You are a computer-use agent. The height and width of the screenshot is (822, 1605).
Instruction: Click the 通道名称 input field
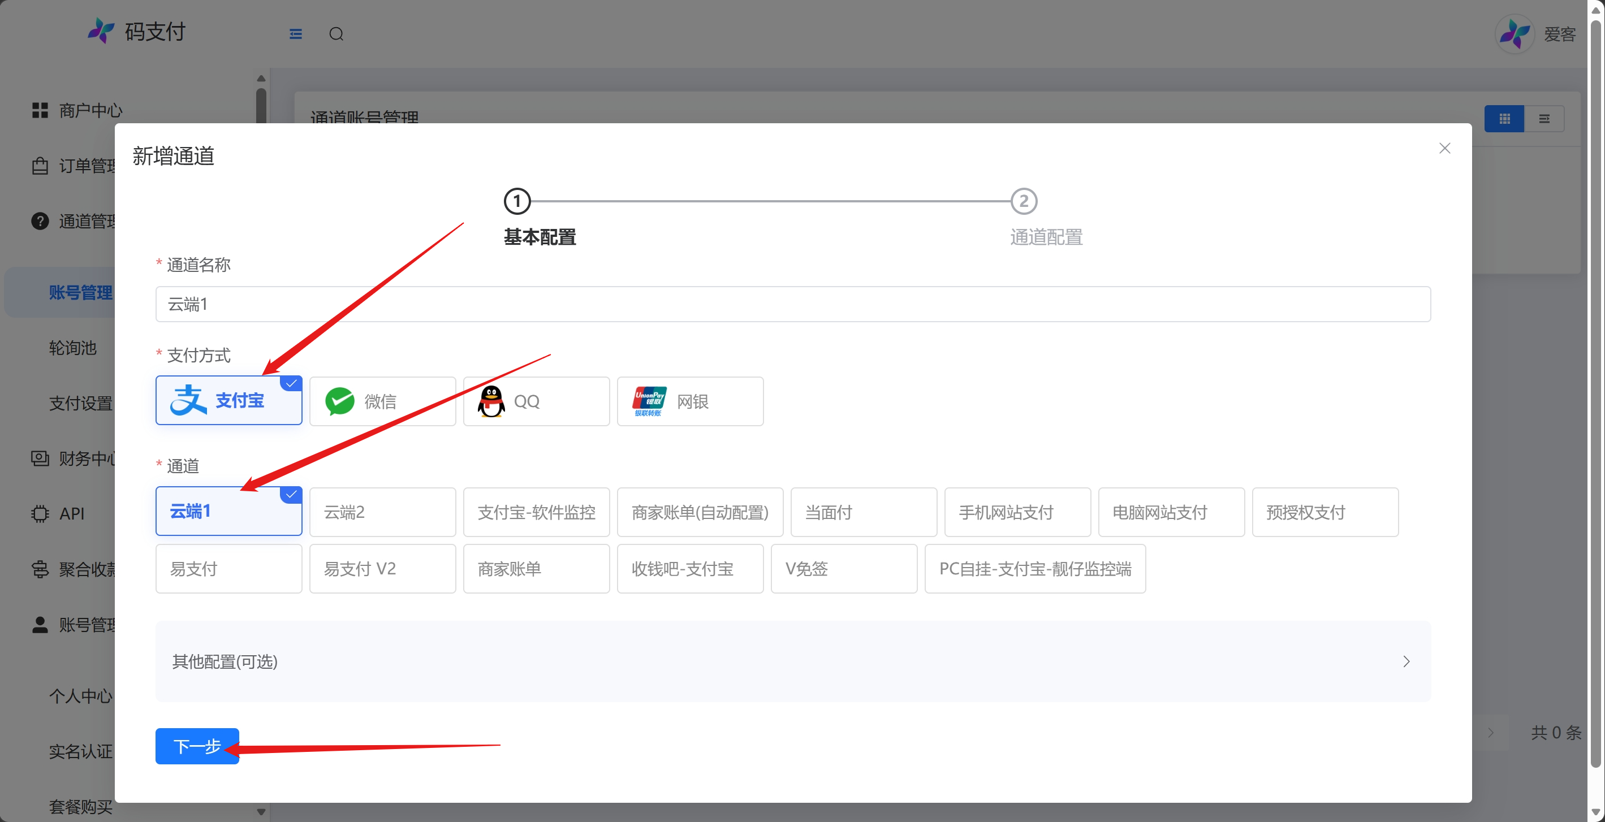point(793,304)
